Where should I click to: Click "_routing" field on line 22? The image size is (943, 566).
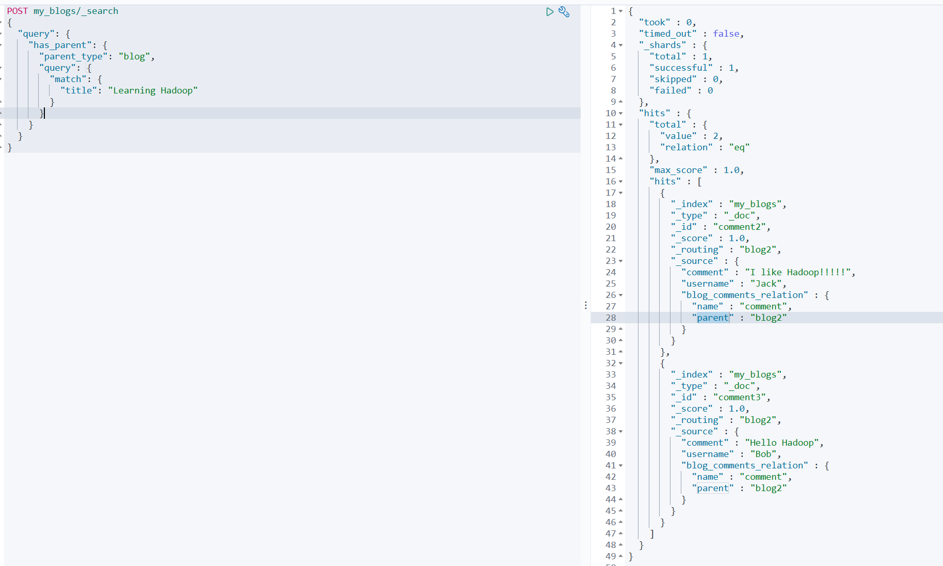tap(697, 249)
